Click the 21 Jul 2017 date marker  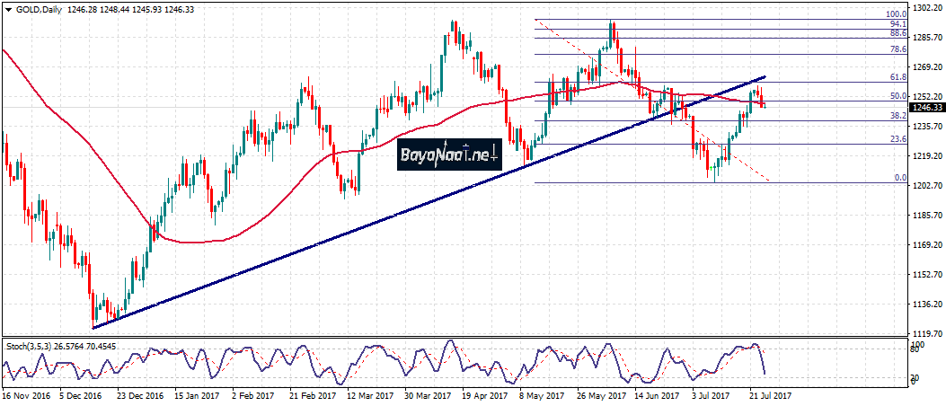770,394
